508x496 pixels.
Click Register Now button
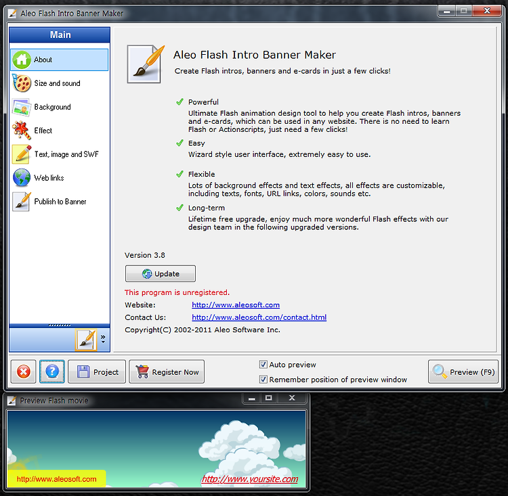click(x=167, y=371)
